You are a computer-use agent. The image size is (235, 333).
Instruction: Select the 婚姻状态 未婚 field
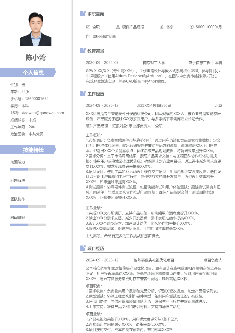23,120
